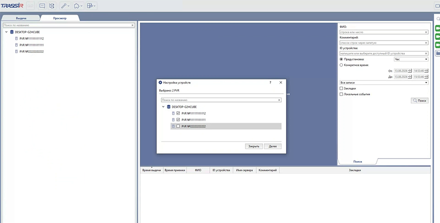This screenshot has height=223, width=440.
Task: Switch to the Выдача tab
Action: 21,18
